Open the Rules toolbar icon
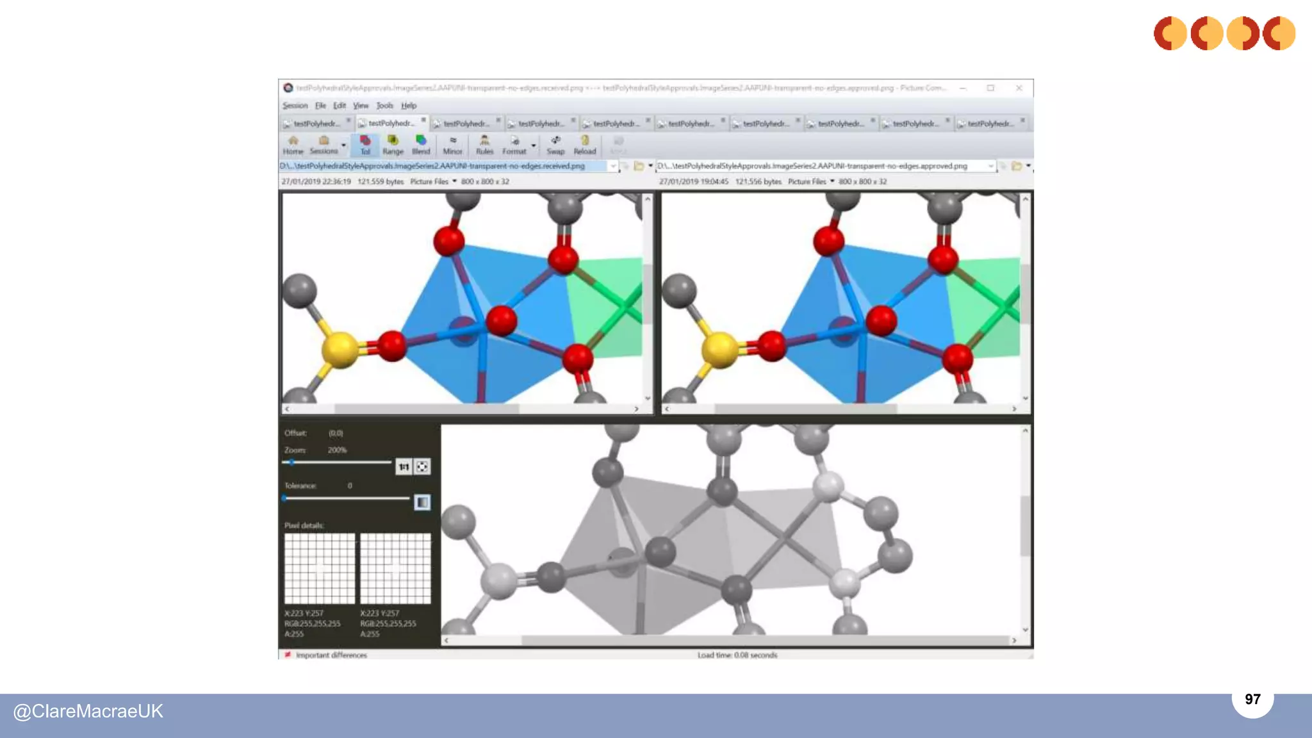This screenshot has width=1312, height=738. pyautogui.click(x=484, y=145)
